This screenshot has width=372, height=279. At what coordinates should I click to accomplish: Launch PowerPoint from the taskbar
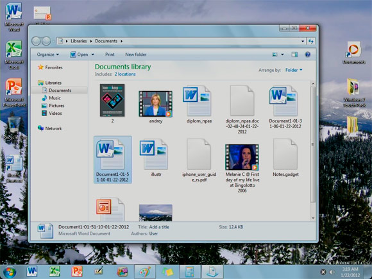pyautogui.click(x=77, y=271)
